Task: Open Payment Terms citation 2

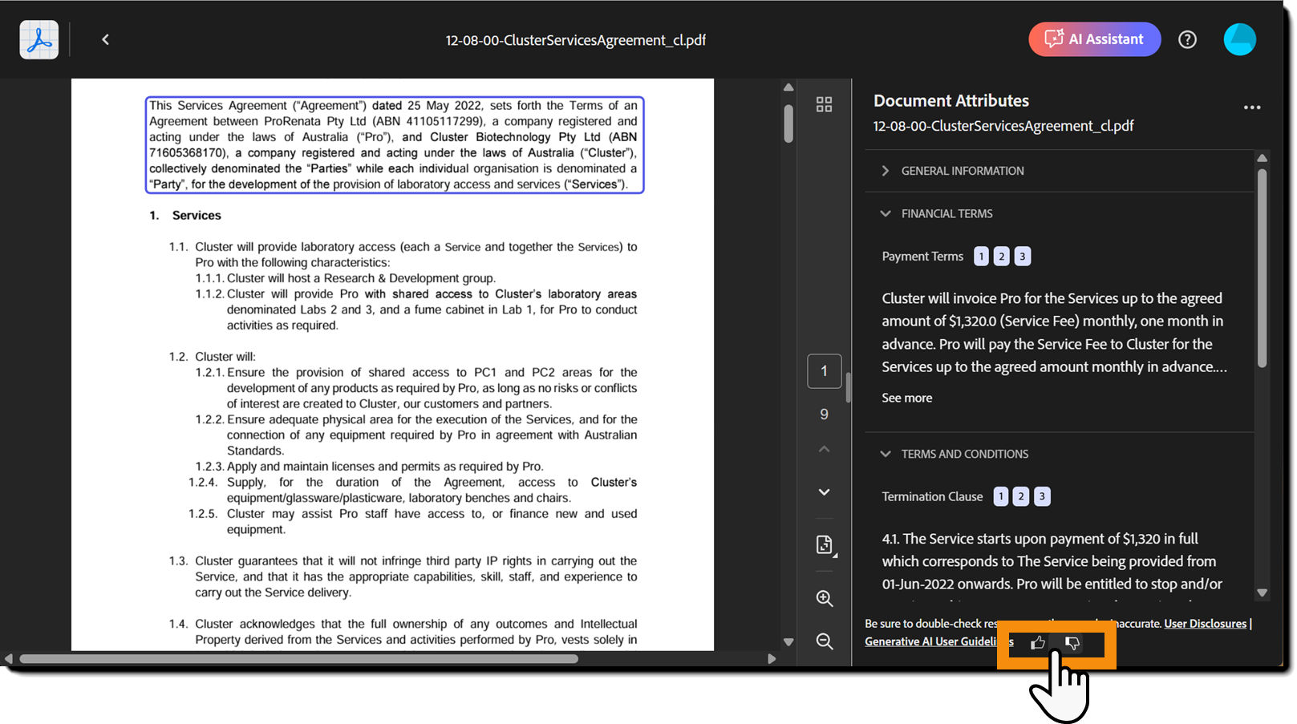Action: click(1002, 257)
